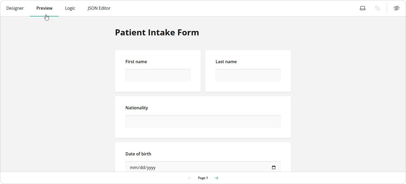Show invisible elements via crossed-eye icon

coord(397,8)
